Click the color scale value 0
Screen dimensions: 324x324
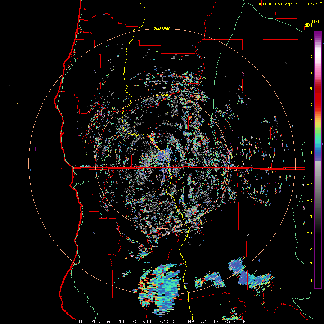tap(311, 153)
